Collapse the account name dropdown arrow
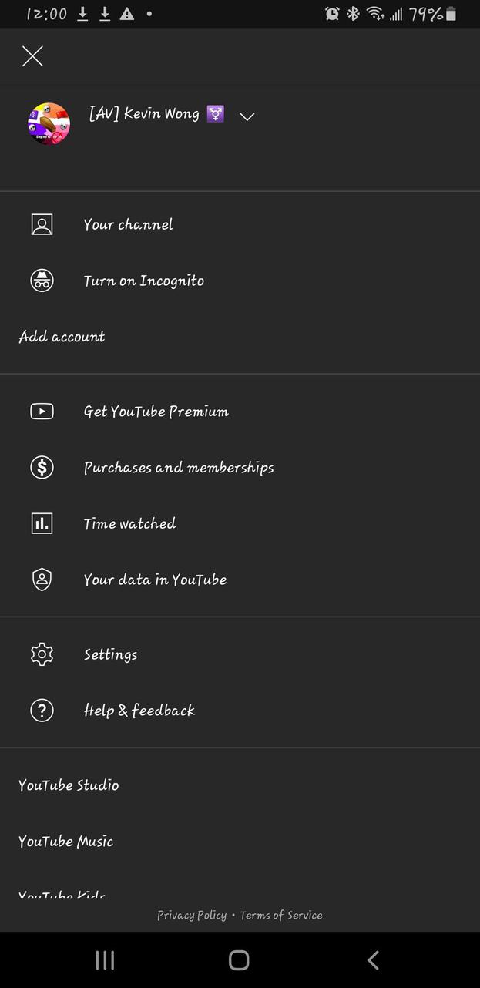Screen dimensions: 480x988 coord(247,116)
